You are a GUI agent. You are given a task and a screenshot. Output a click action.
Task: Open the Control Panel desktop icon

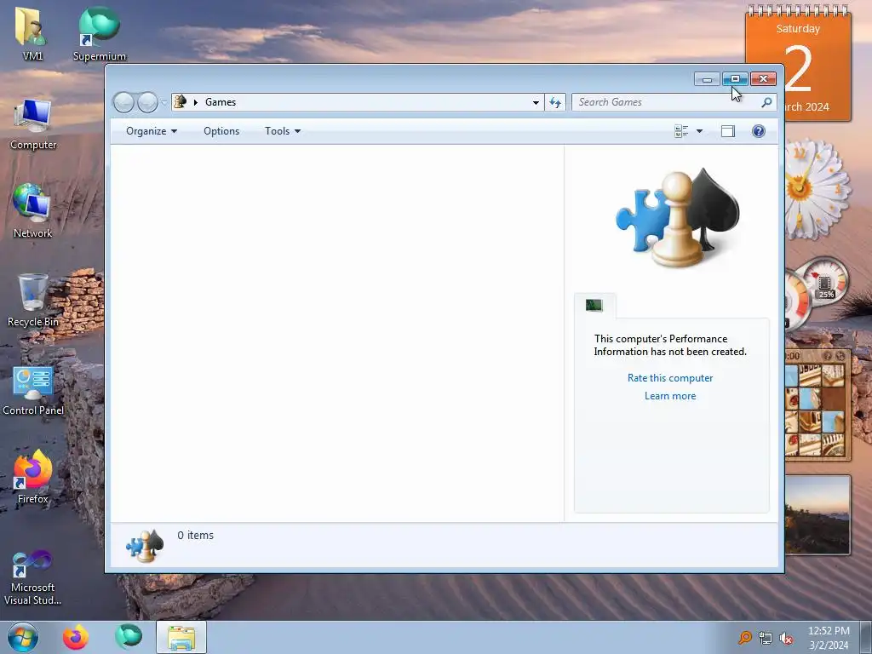tap(33, 390)
